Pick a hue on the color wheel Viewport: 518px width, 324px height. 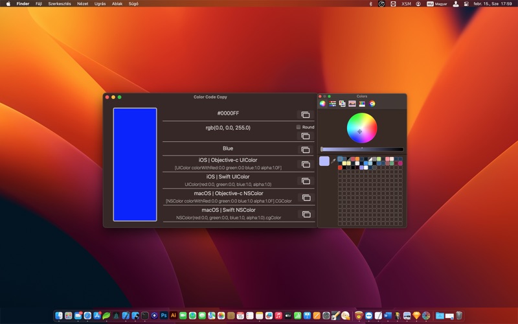[362, 128]
